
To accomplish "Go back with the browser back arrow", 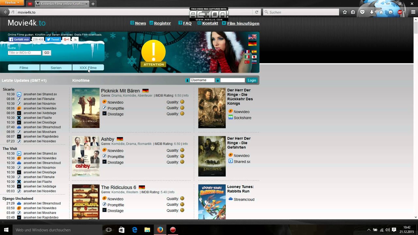I will [x=6, y=12].
